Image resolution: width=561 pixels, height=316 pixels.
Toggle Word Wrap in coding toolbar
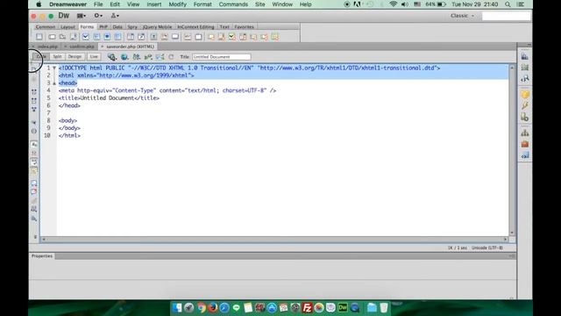[x=34, y=162]
